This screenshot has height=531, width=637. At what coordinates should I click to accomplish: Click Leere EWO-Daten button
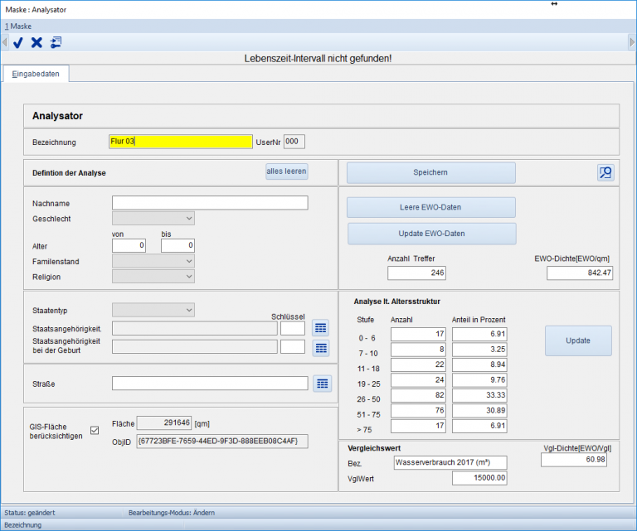[431, 207]
